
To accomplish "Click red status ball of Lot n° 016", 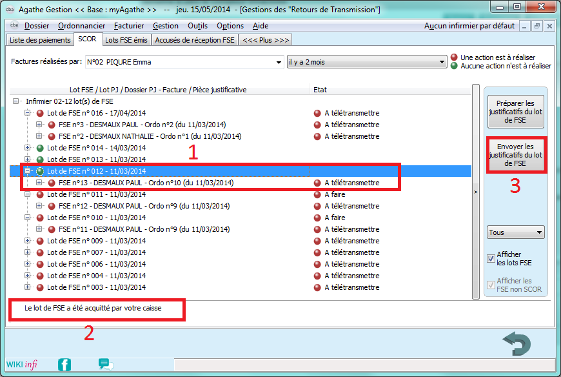I will [40, 113].
